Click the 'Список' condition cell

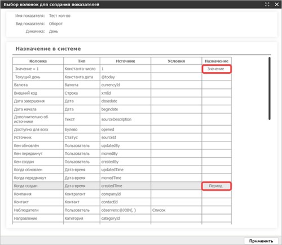click(176, 210)
